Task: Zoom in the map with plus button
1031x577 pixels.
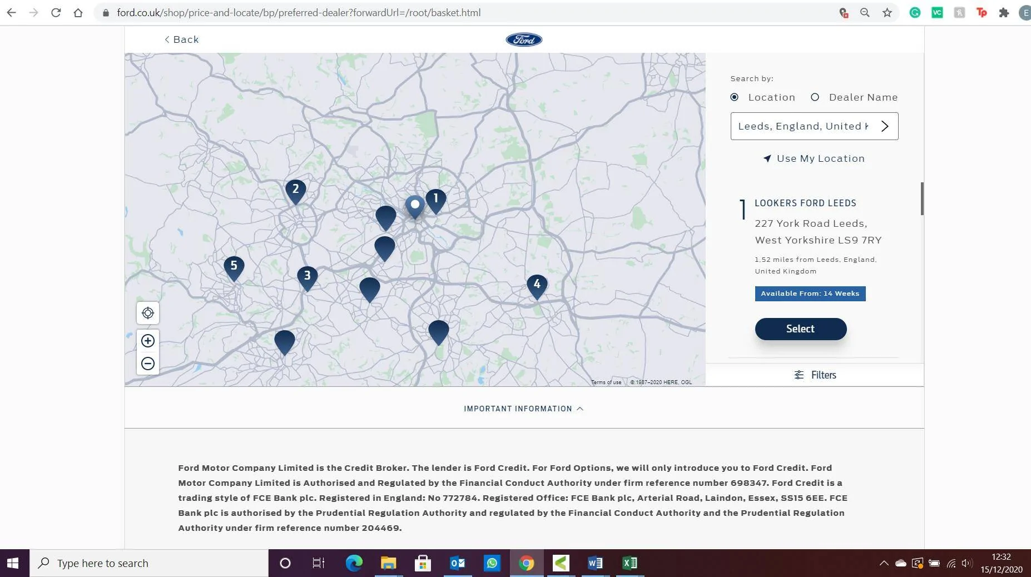Action: pos(148,341)
